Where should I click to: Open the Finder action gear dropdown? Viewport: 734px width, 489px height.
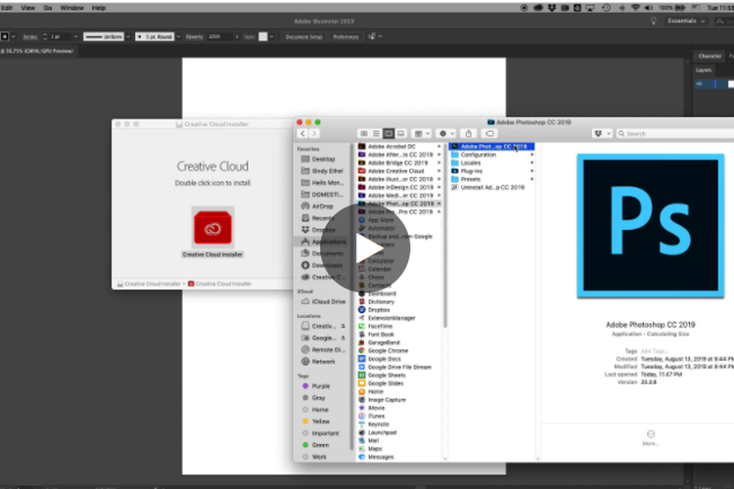(x=445, y=133)
